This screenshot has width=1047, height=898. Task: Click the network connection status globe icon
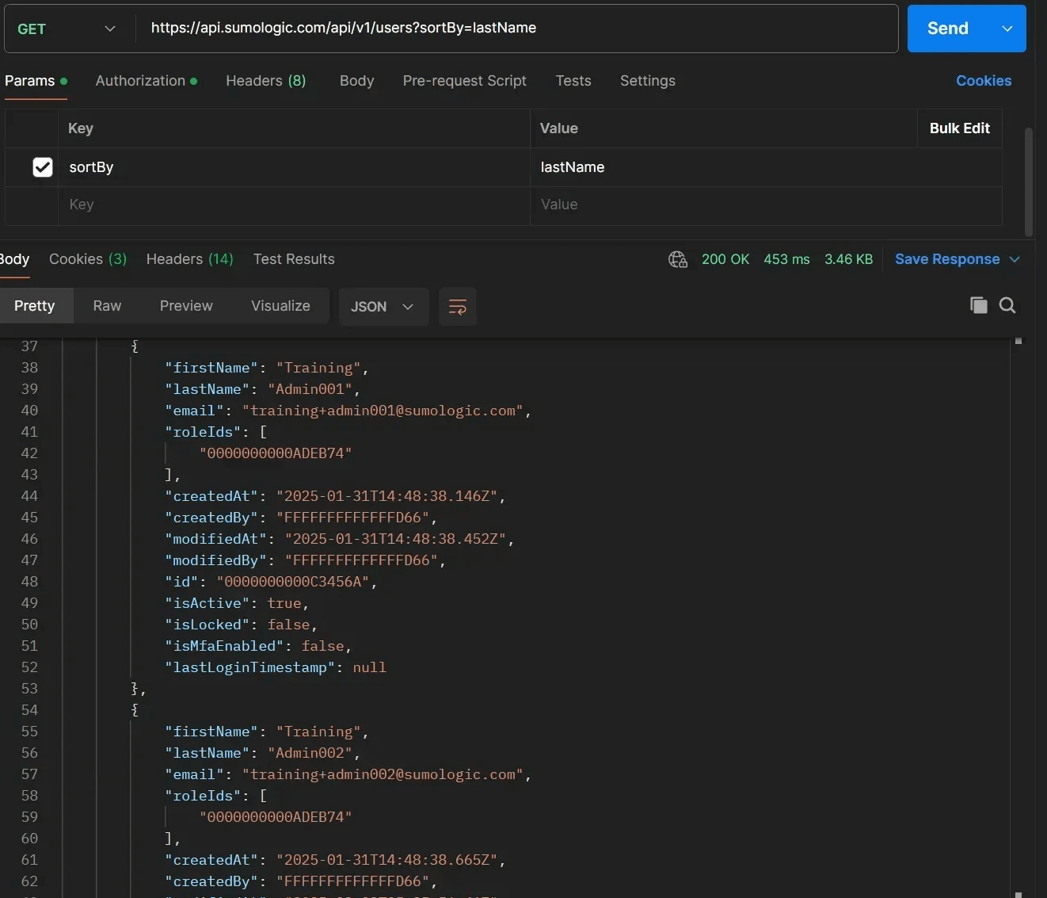pyautogui.click(x=679, y=259)
